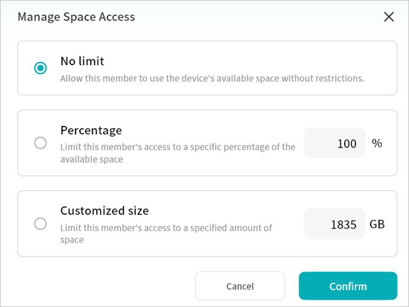The image size is (409, 307).
Task: Click the GB unit label
Action: [377, 224]
